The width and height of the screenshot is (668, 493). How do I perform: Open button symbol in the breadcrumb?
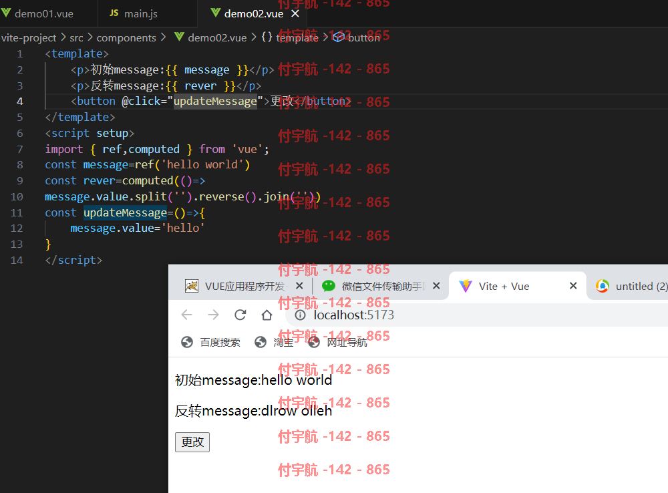364,37
